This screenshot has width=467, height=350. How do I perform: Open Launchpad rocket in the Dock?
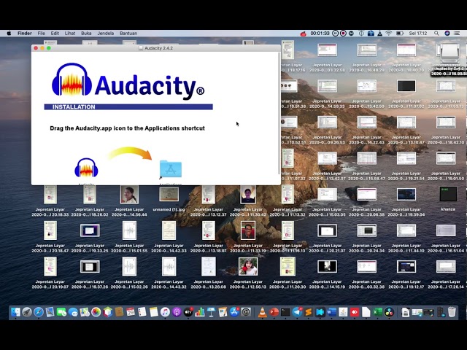[27, 312]
